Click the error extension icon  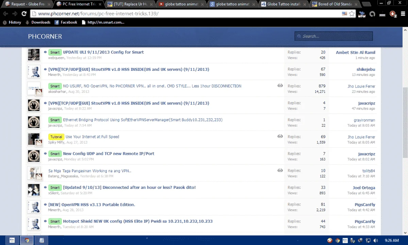(362, 14)
